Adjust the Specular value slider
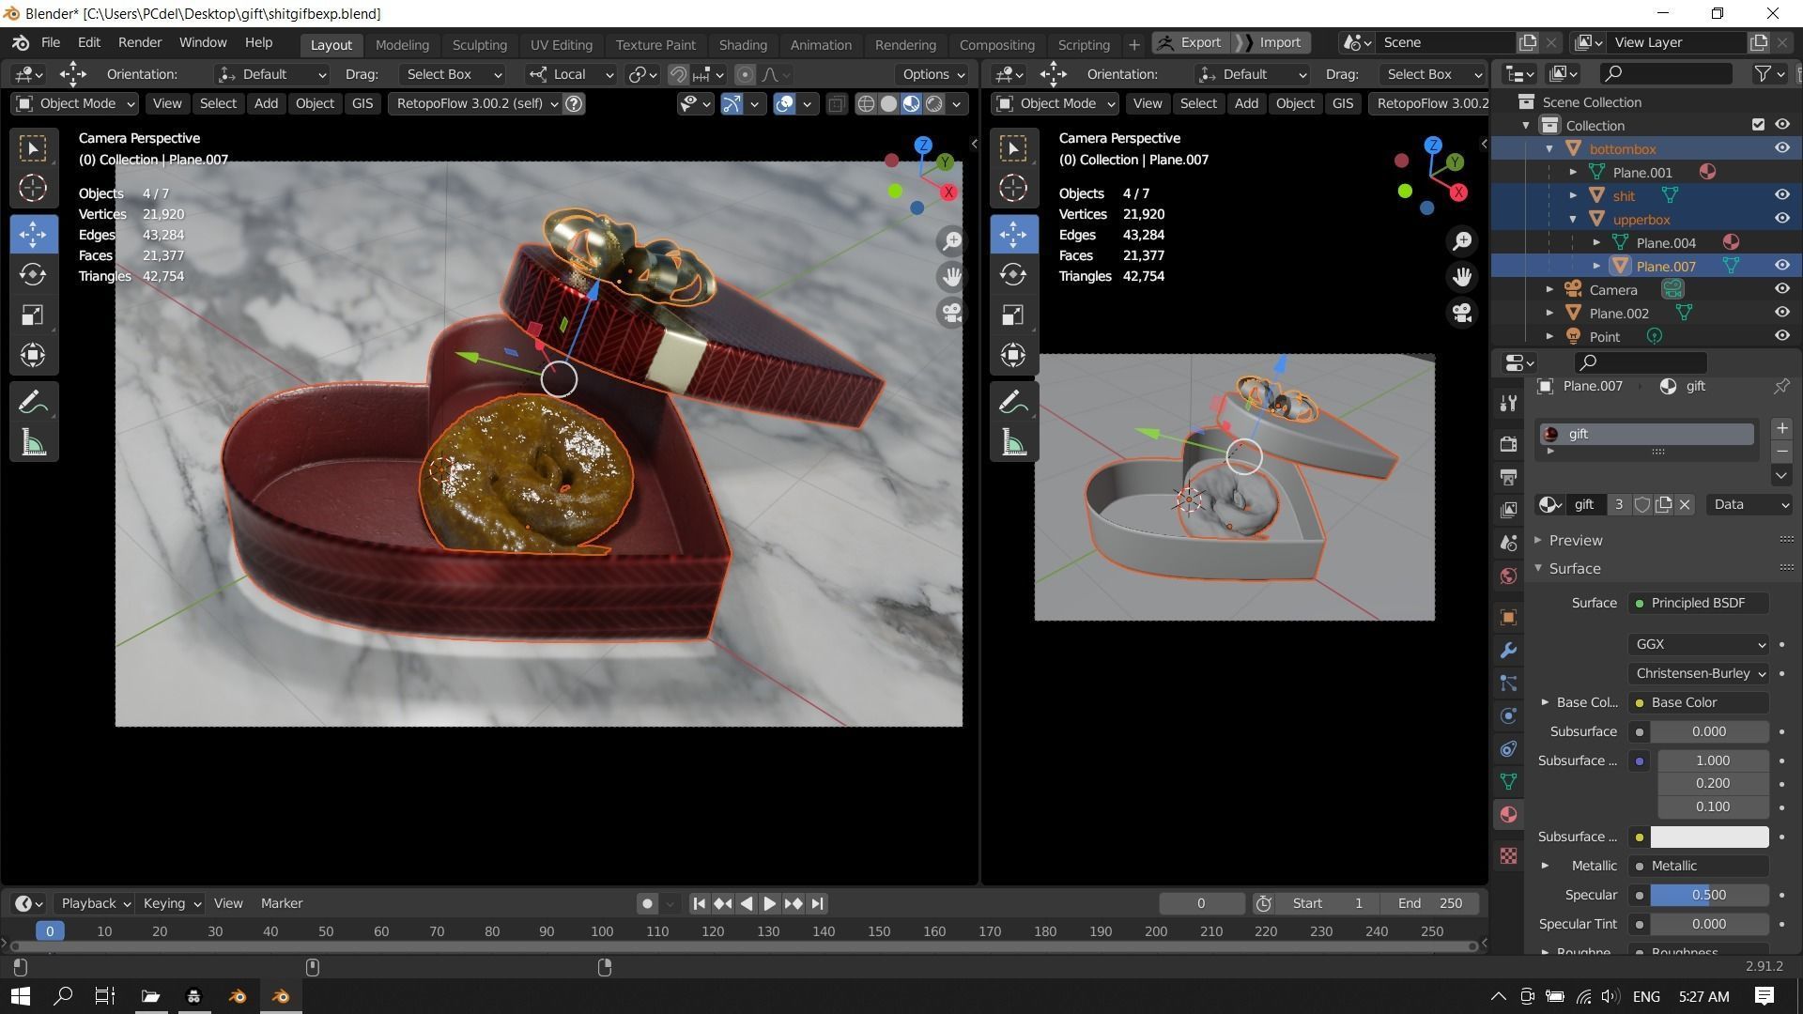This screenshot has width=1803, height=1014. (x=1708, y=895)
